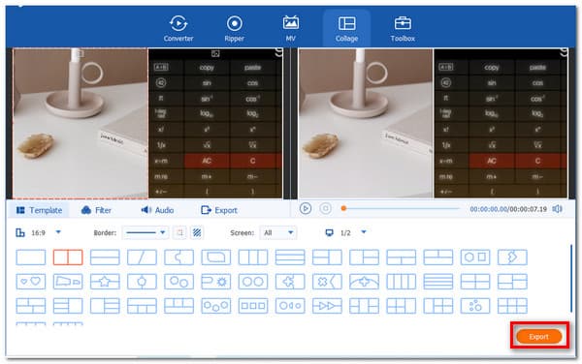
Task: Switch to the Template tab
Action: pos(39,210)
